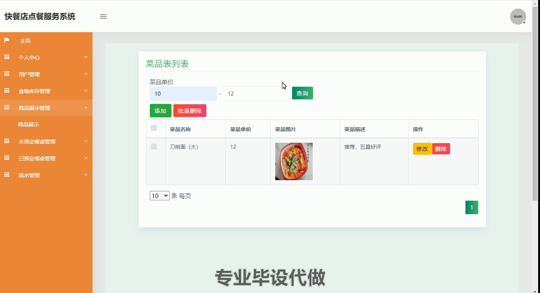Collapse the 商品展示管理 submenu arrow

[x=86, y=108]
